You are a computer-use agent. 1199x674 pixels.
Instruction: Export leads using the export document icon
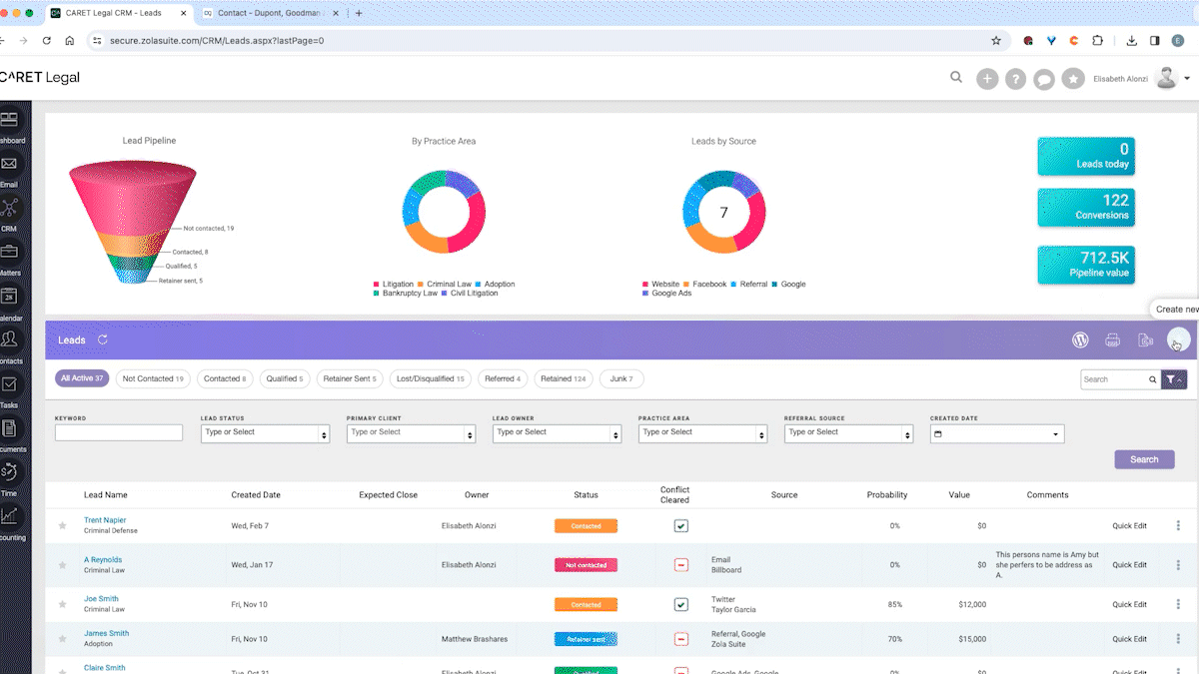click(1145, 339)
